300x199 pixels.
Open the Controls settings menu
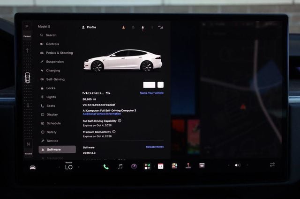tap(50, 44)
